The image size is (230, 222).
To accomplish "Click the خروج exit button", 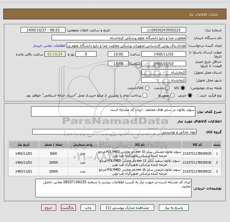I will [49, 208].
